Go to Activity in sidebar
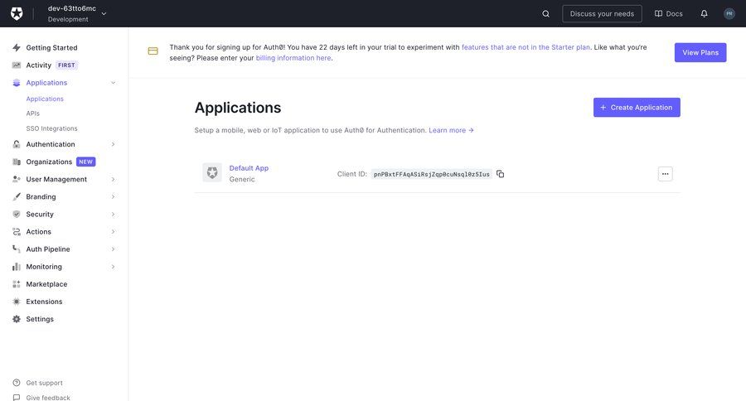The width and height of the screenshot is (746, 401). (38, 65)
